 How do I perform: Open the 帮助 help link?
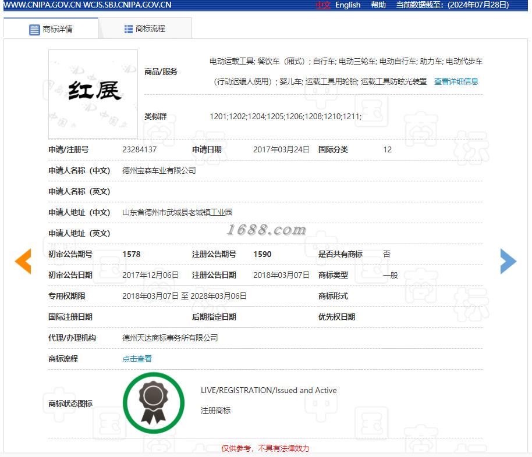(x=378, y=5)
